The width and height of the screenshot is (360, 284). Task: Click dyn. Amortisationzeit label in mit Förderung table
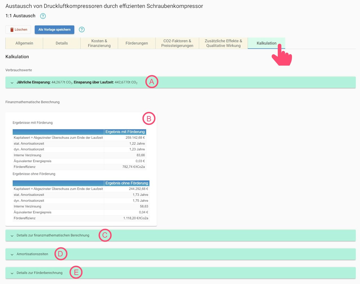pos(29,149)
